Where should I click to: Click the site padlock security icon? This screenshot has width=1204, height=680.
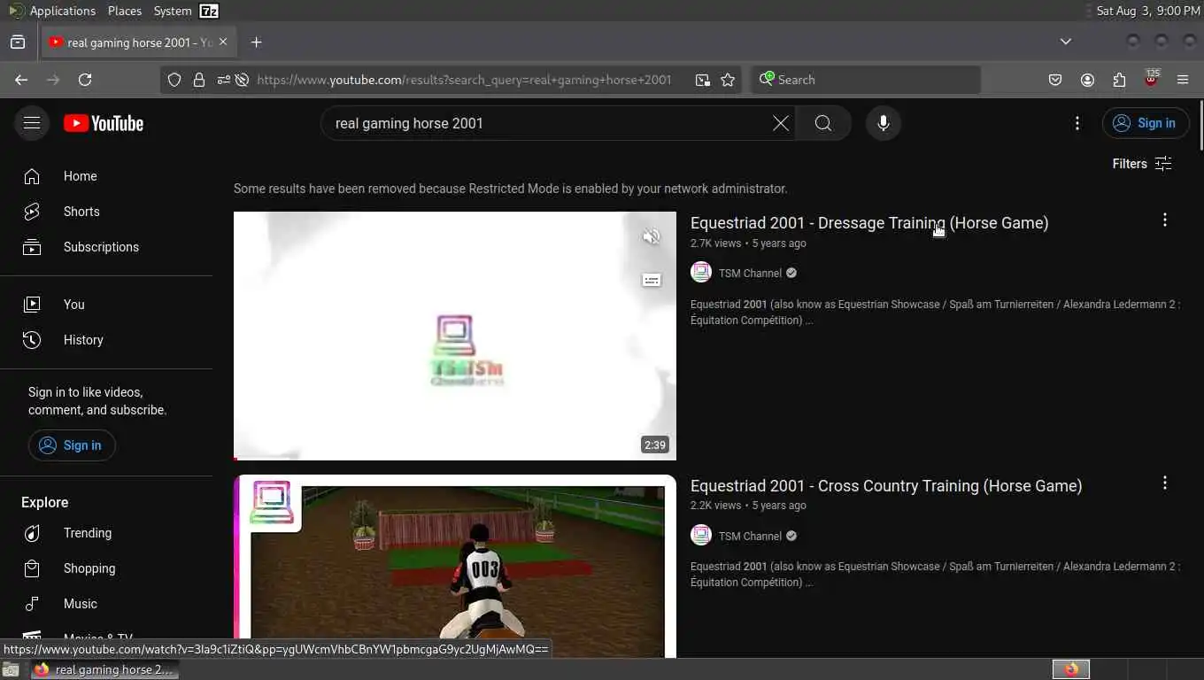(x=199, y=80)
